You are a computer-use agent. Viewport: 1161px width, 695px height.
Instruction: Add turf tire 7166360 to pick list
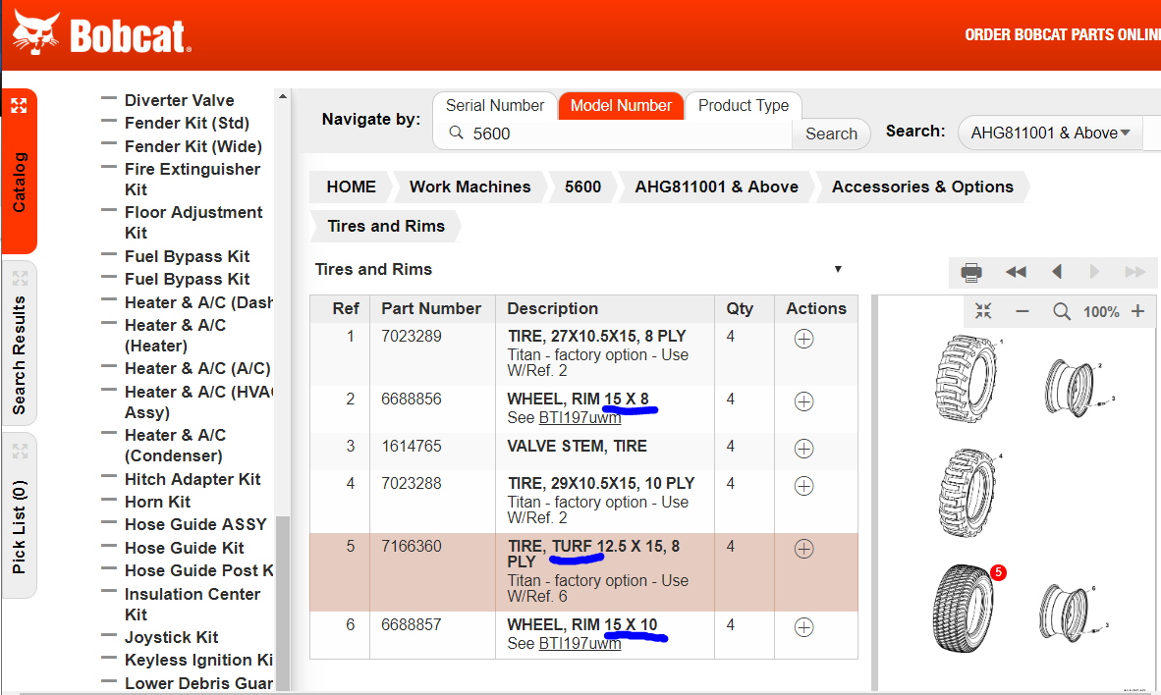tap(804, 549)
